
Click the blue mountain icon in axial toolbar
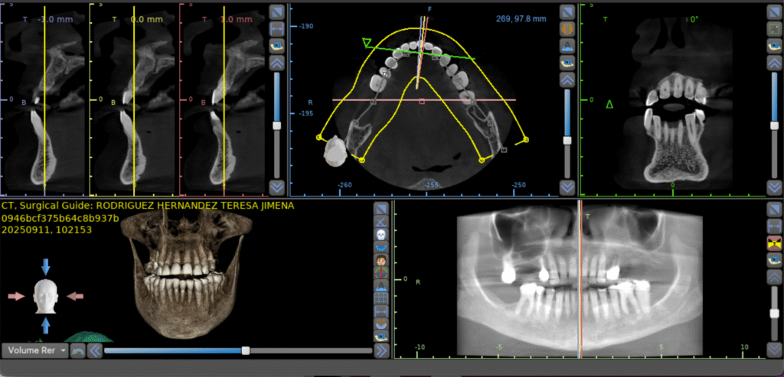567,45
